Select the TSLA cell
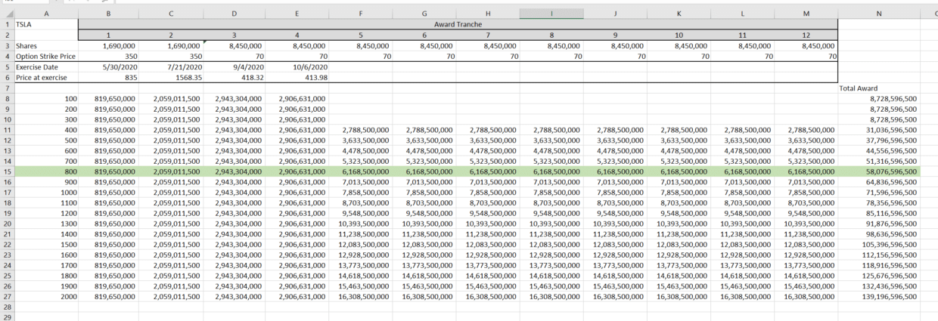938x321 pixels. (x=45, y=25)
